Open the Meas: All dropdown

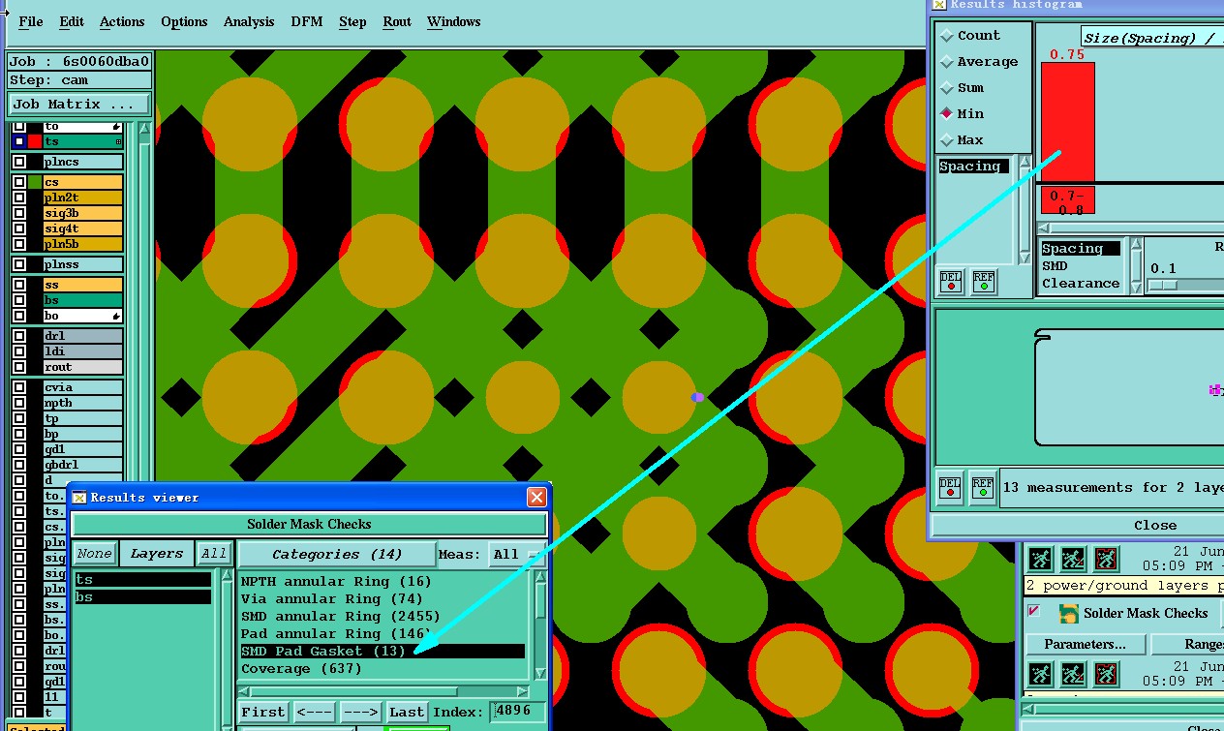(516, 555)
